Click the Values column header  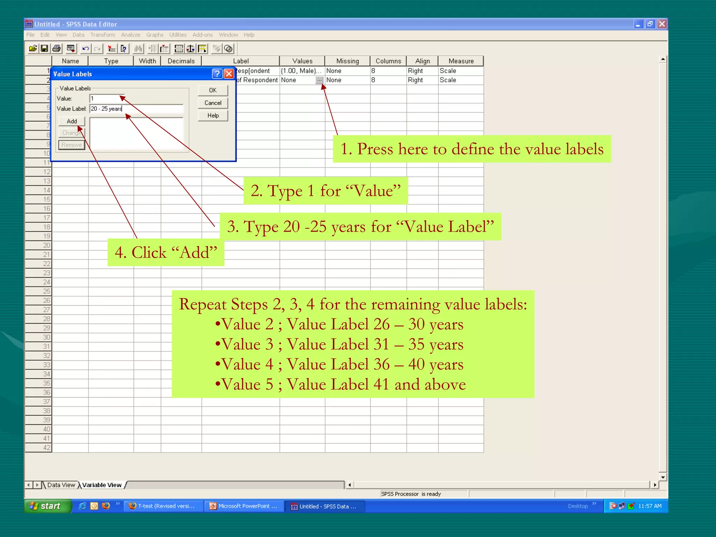(302, 61)
